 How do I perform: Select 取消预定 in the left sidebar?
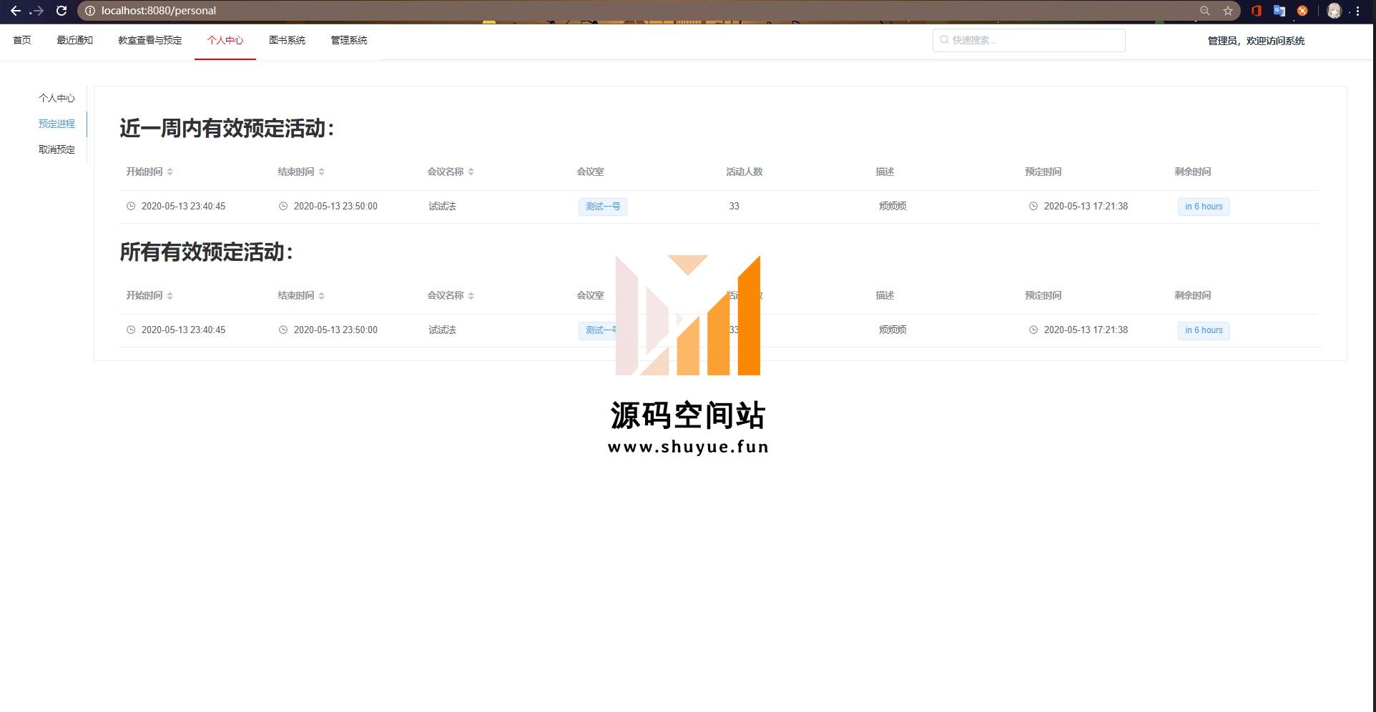(56, 149)
